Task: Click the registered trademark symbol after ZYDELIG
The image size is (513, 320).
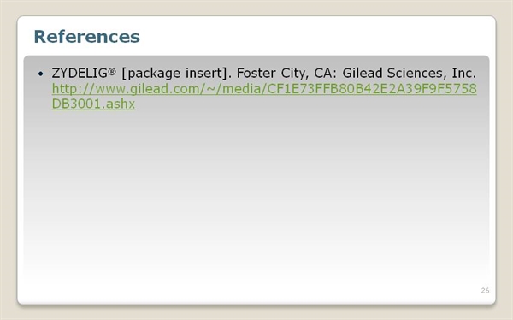Action: (112, 71)
